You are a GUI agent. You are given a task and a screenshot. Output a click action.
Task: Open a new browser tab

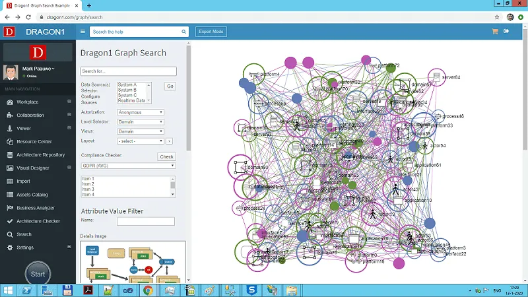point(89,6)
